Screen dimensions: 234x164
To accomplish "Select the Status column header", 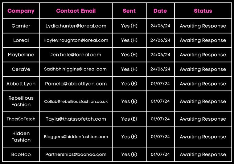I will 203,11.
